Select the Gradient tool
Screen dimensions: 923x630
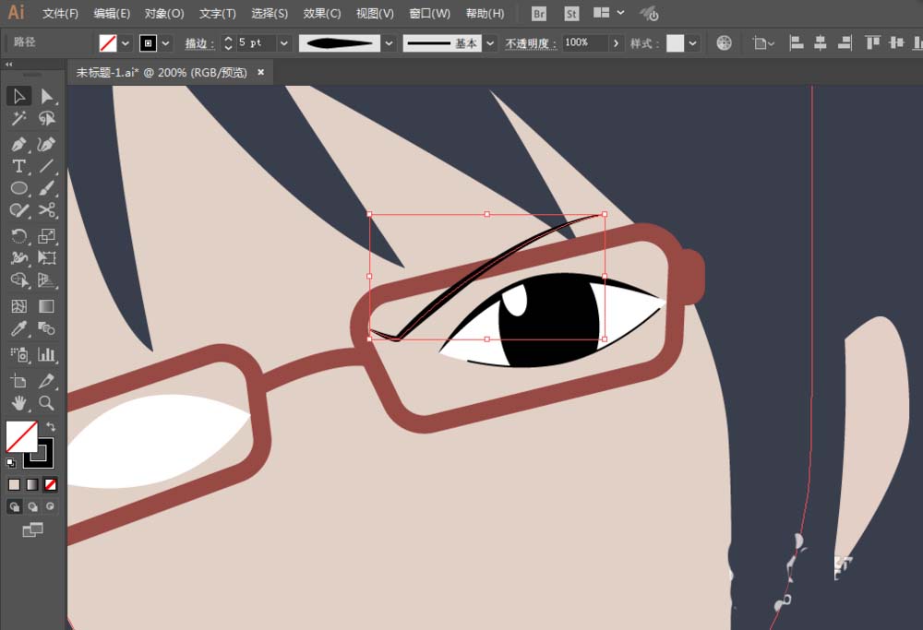[x=46, y=306]
